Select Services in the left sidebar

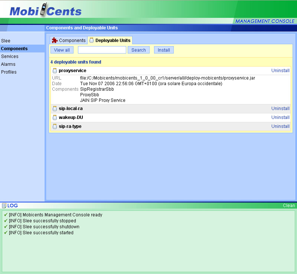pyautogui.click(x=10, y=56)
